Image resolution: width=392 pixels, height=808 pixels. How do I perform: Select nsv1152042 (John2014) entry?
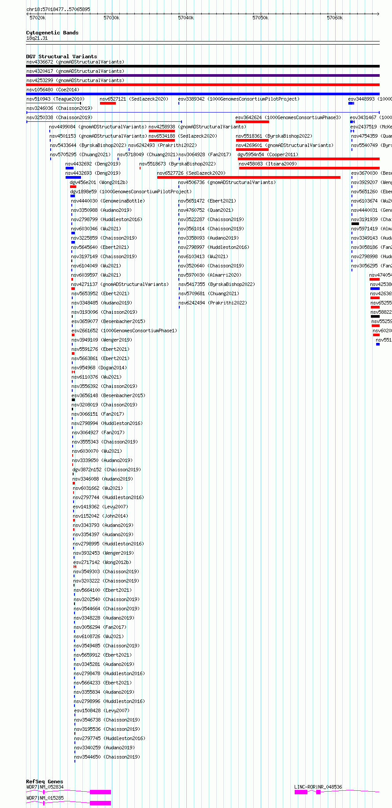click(100, 516)
